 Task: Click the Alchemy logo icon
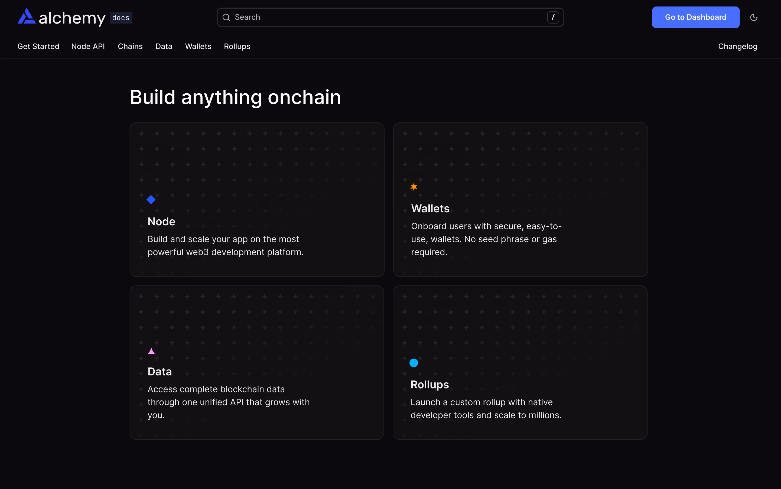coord(27,16)
